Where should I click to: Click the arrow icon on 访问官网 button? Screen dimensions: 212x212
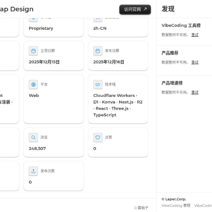pos(145,9)
